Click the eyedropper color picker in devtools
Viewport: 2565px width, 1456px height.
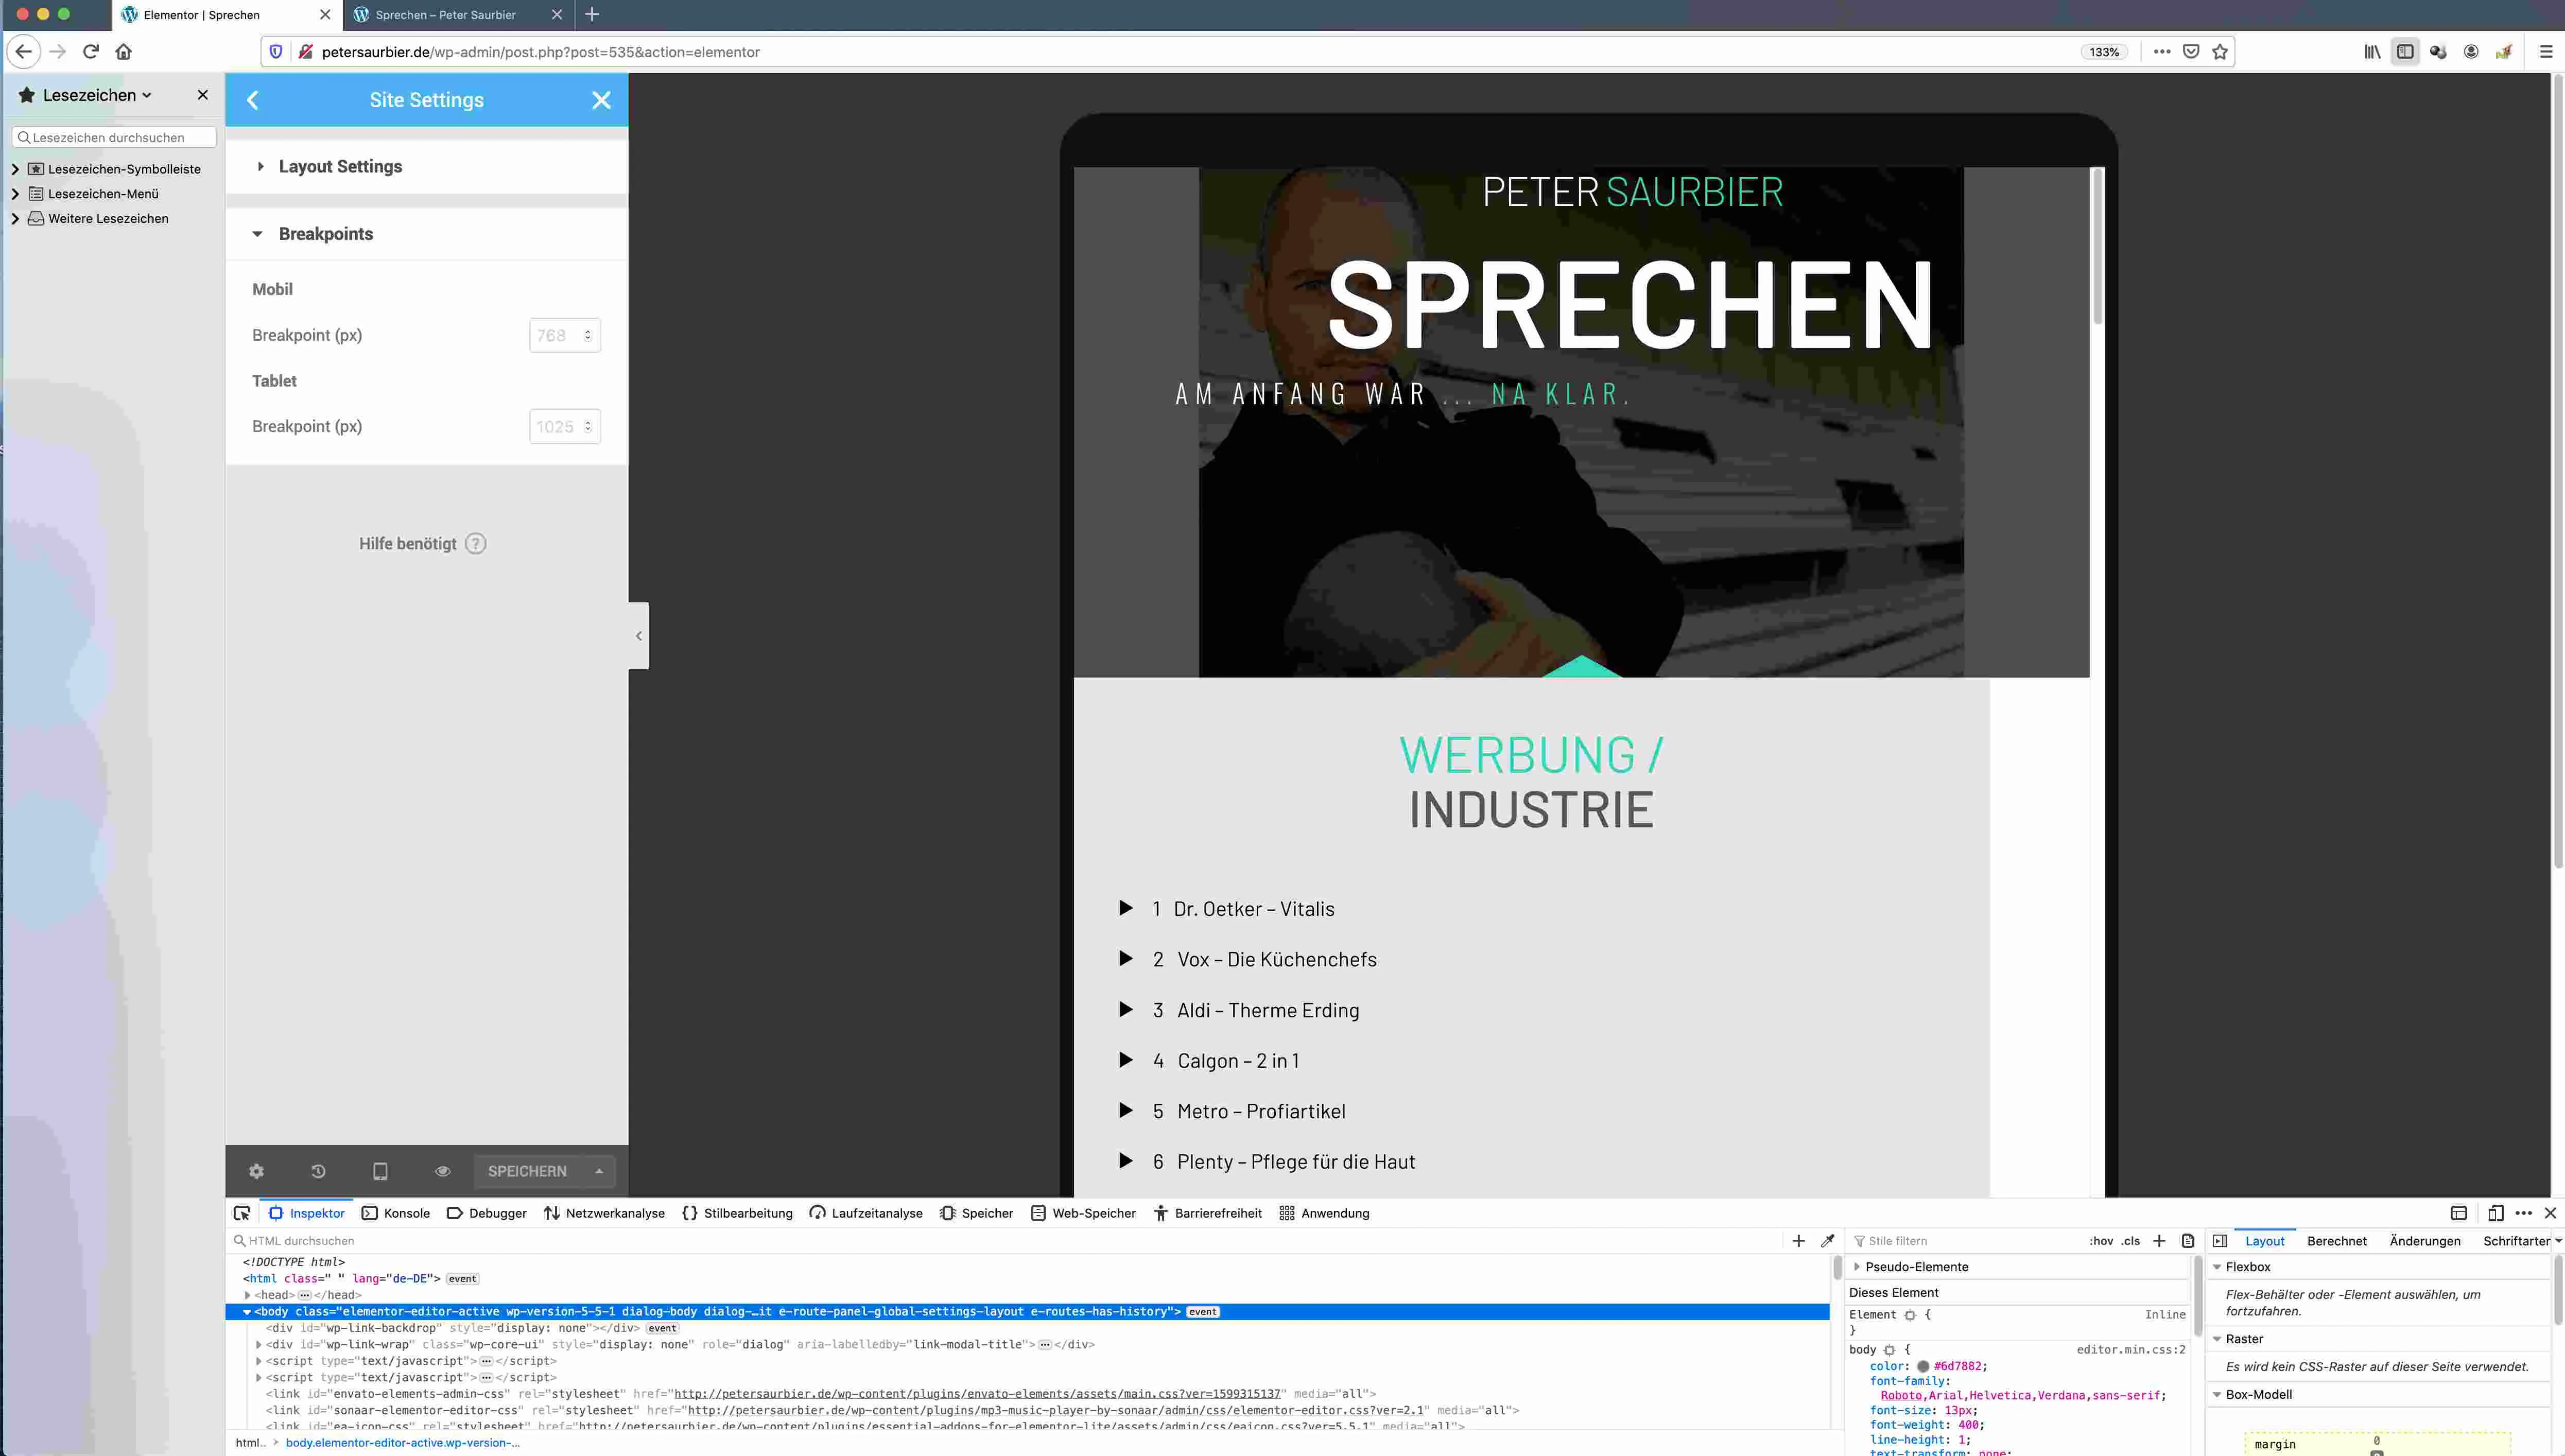[1827, 1241]
